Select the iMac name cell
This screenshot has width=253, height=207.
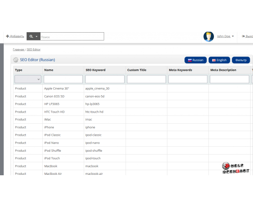tap(63, 120)
